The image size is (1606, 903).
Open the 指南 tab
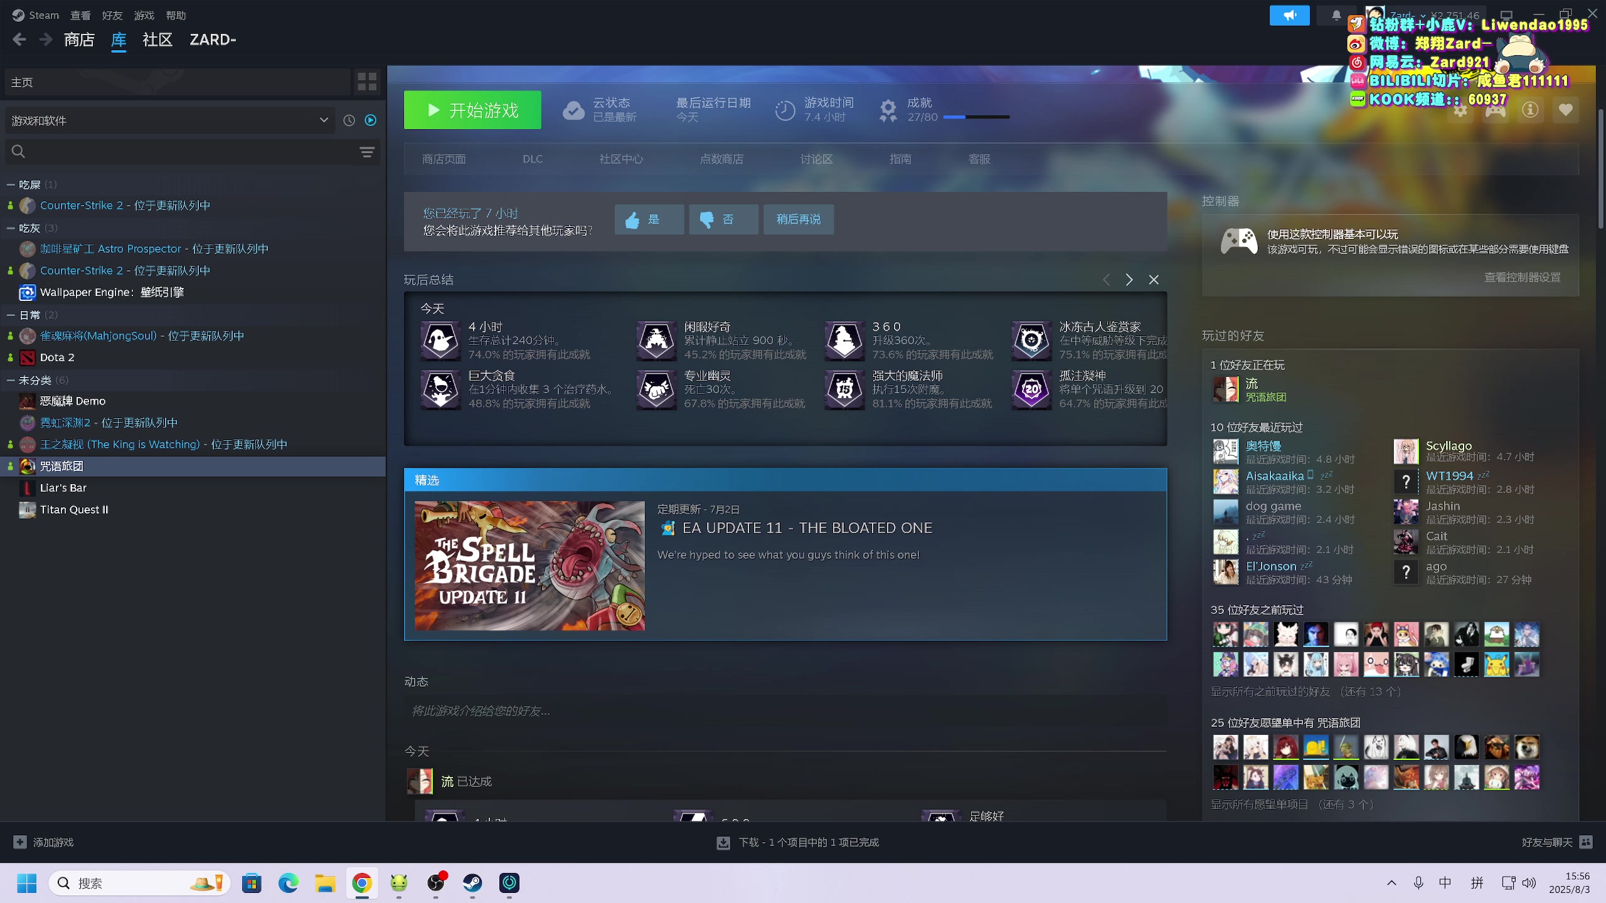tap(900, 159)
